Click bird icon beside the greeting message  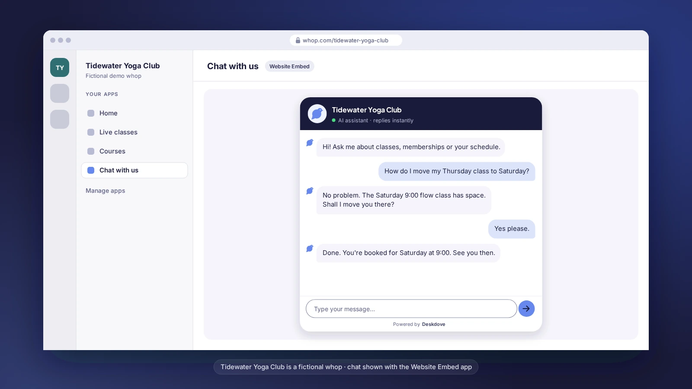tap(310, 143)
